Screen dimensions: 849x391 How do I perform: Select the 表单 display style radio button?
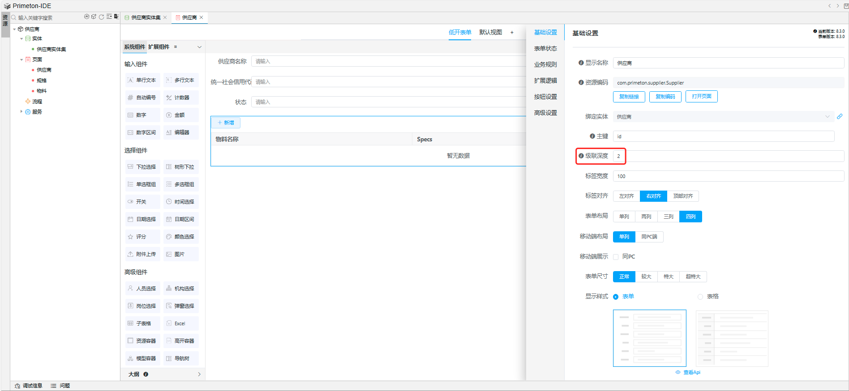[616, 297]
